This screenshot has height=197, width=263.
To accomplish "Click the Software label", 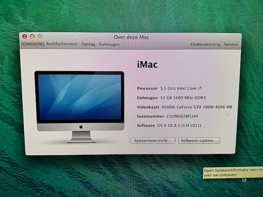I will (x=145, y=126).
